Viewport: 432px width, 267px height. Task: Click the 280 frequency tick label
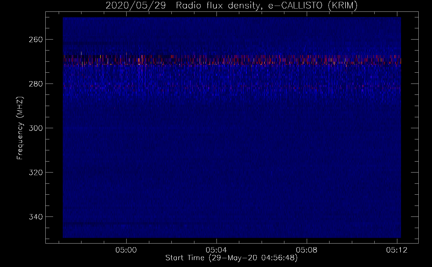pos(36,84)
